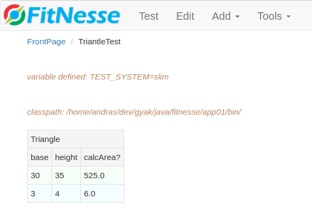This screenshot has height=215, width=312.
Task: Expand the Tools dropdown menu
Action: click(274, 16)
